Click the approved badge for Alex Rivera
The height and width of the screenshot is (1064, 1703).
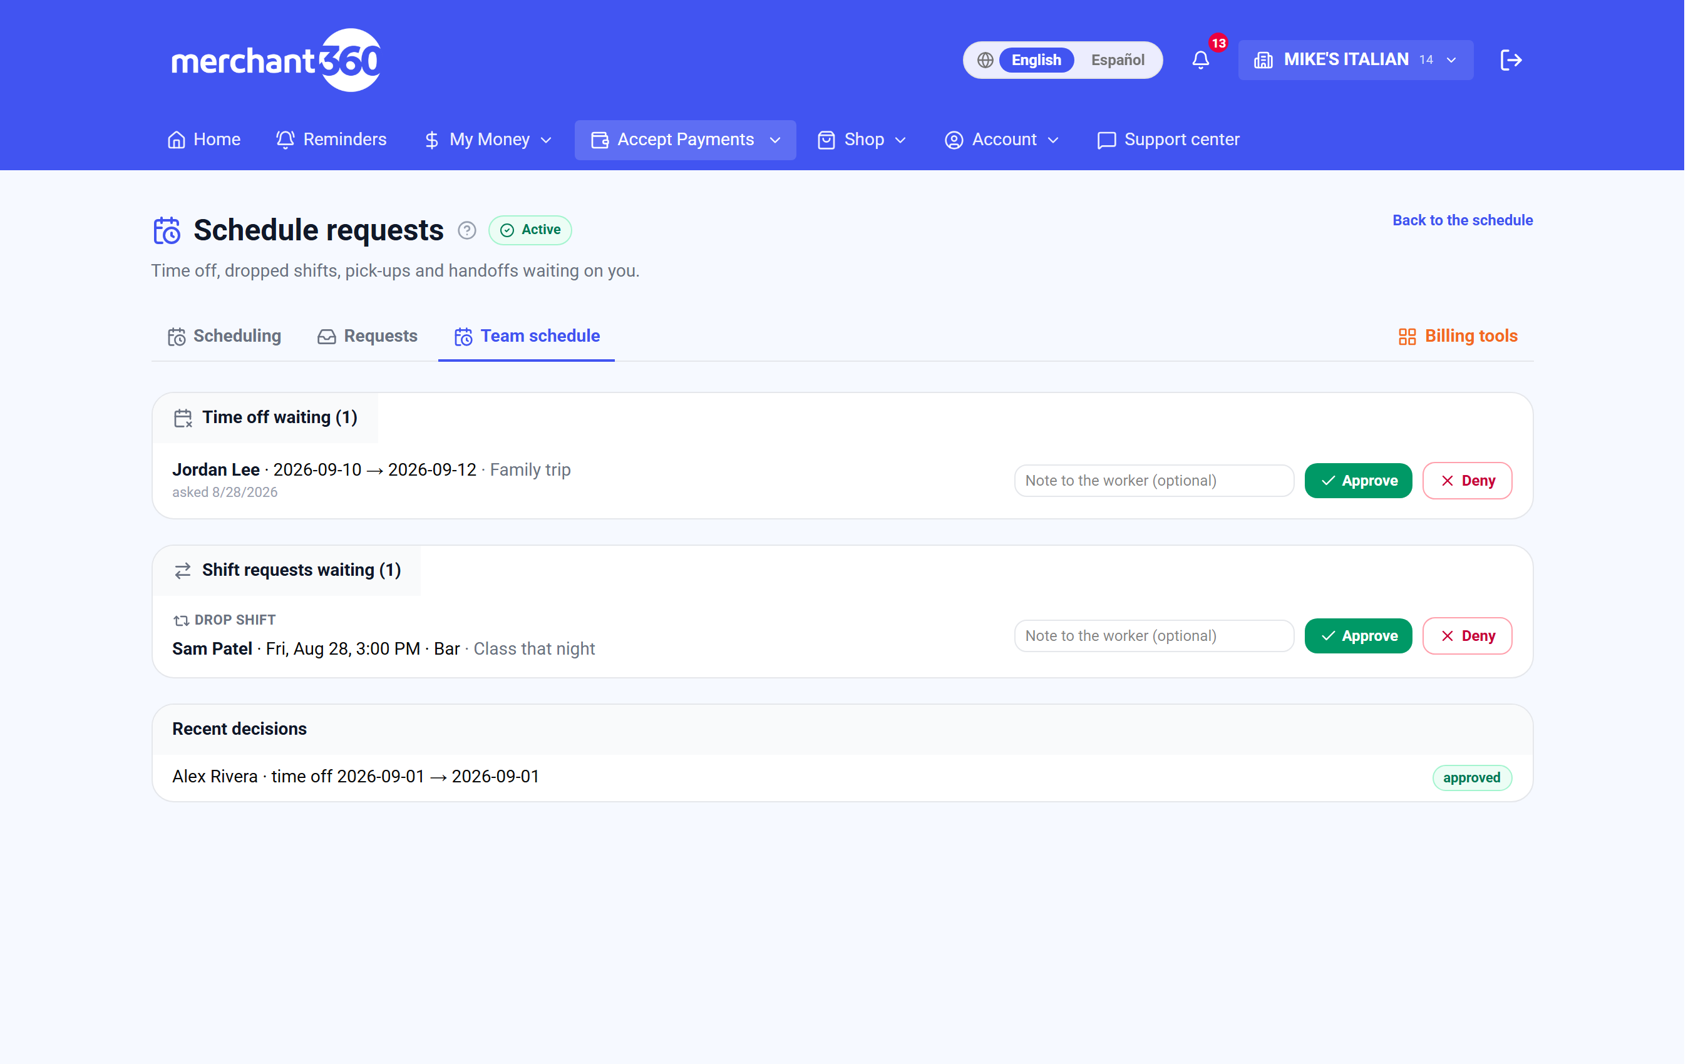pos(1472,779)
